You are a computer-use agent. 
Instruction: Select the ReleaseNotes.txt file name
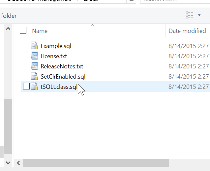click(x=62, y=66)
